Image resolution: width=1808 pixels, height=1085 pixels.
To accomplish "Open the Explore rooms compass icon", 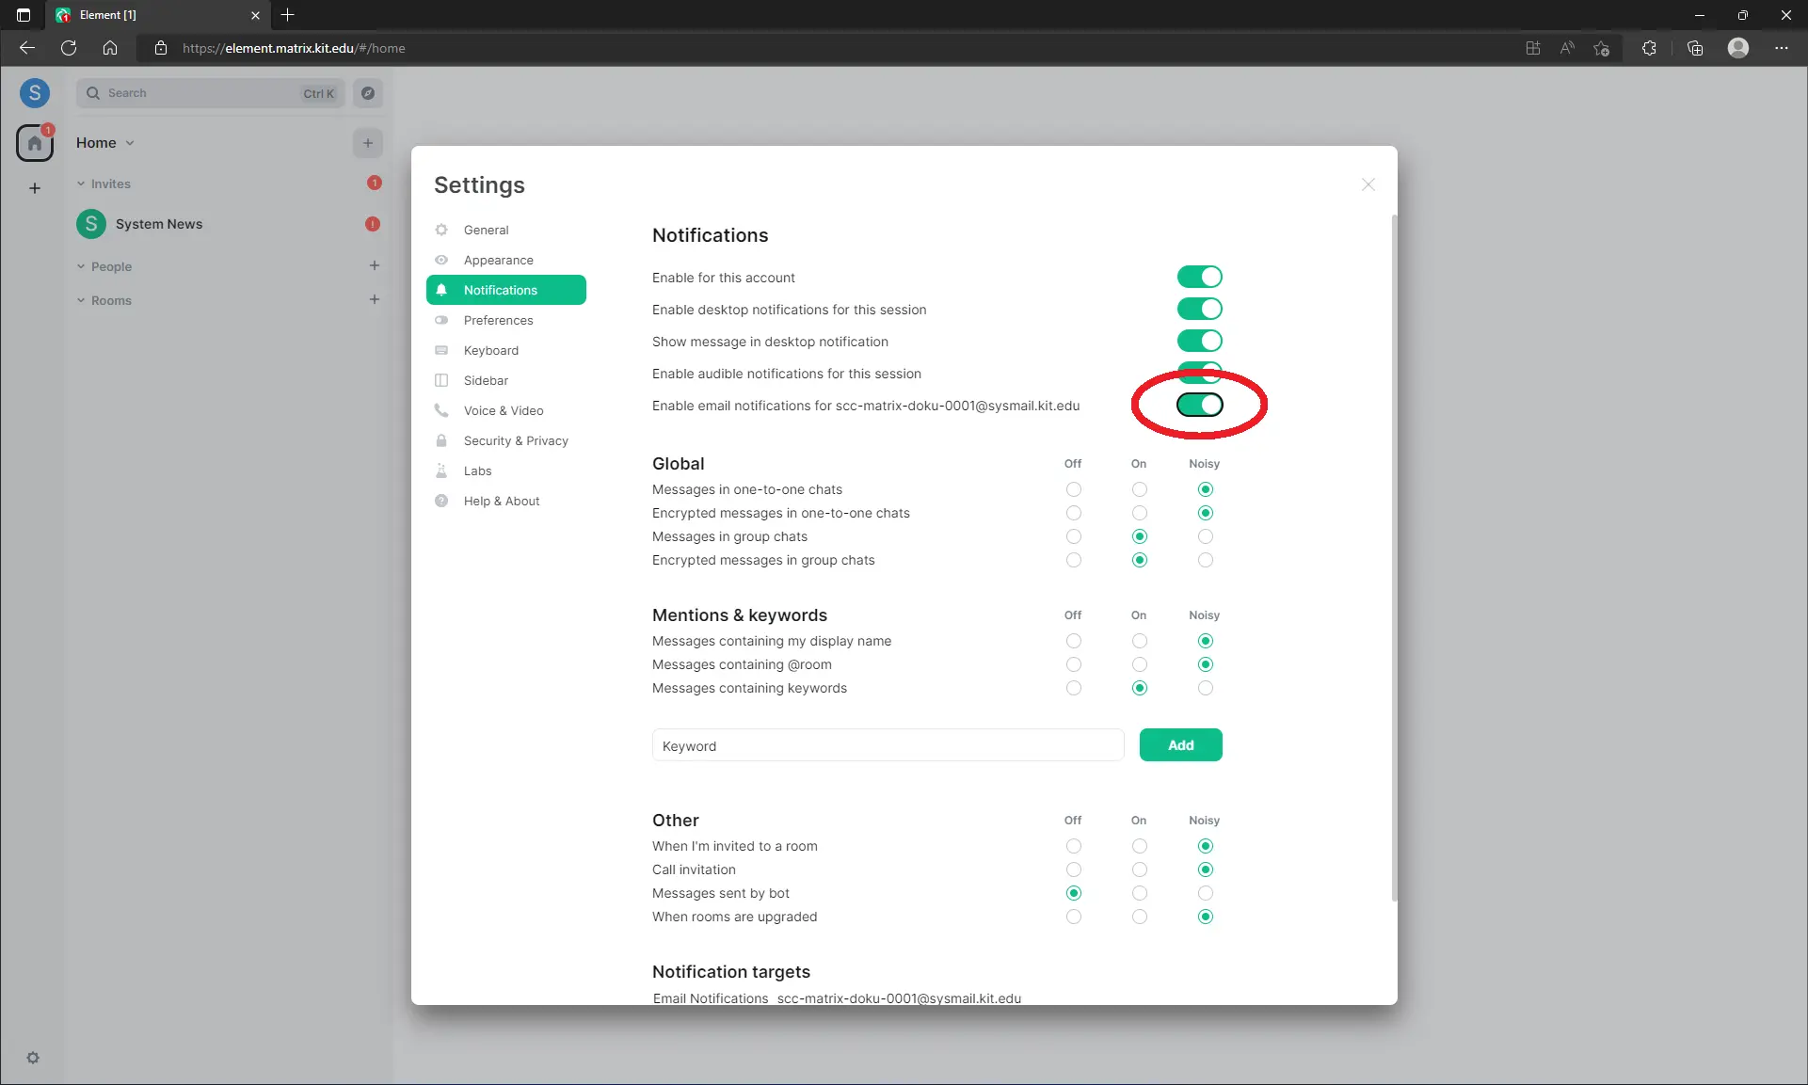I will 368,93.
